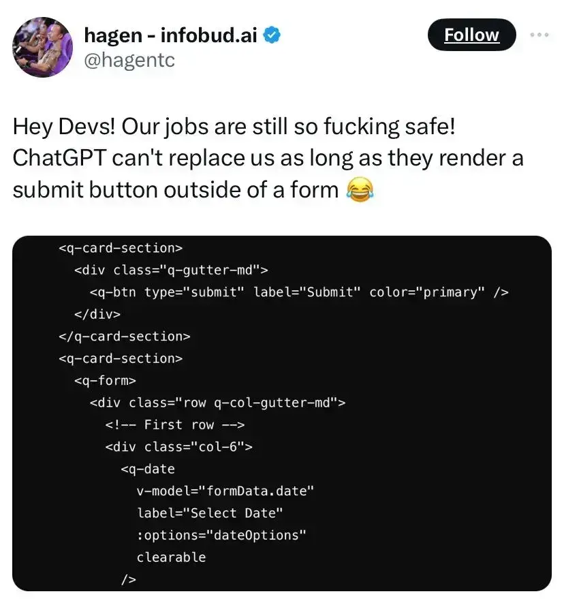Click the "First row" HTML comment
Screen dimensions: 564x611
click(175, 424)
